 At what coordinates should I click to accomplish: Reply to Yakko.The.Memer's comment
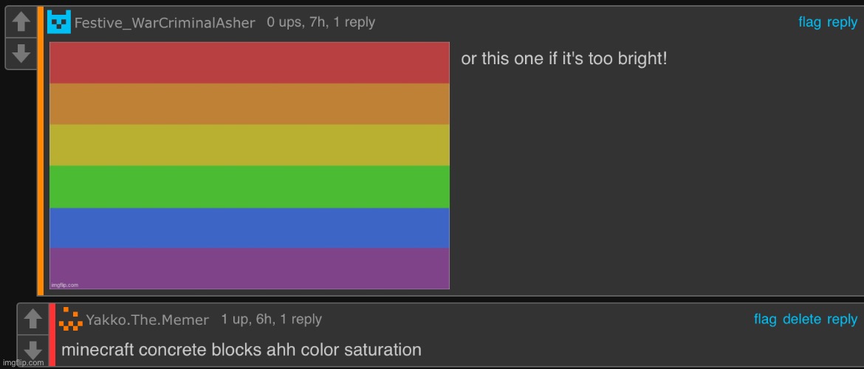pos(842,319)
